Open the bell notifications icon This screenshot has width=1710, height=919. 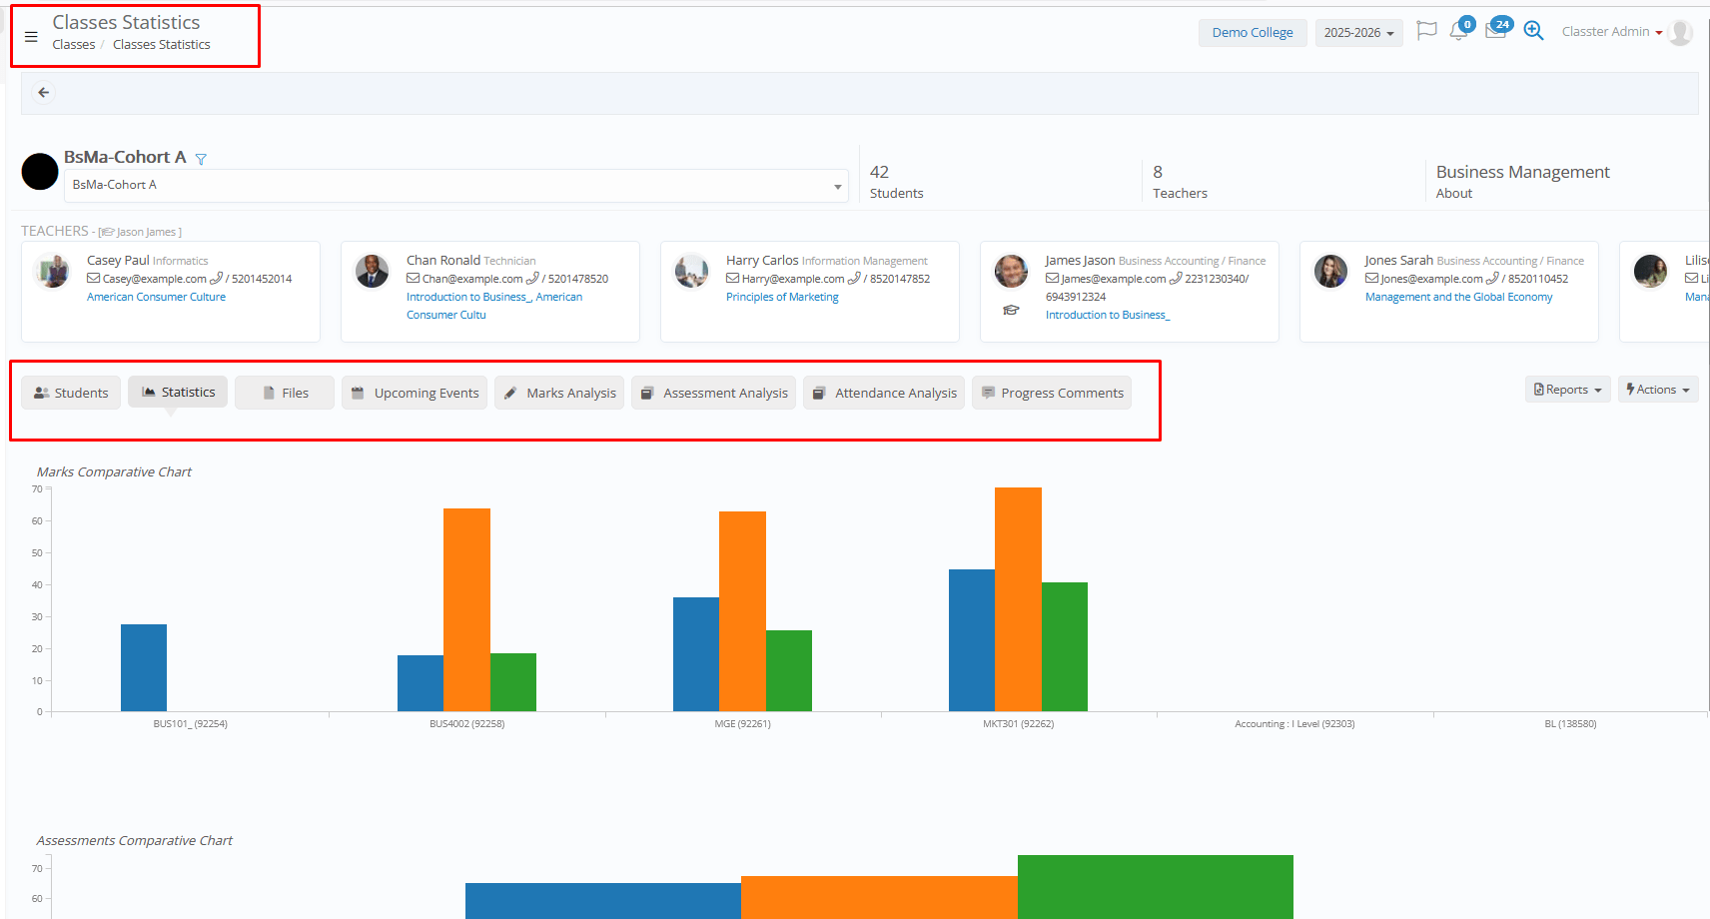(1458, 31)
